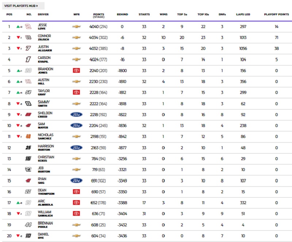292x242 pixels.
Task: Click Carson Kvapil's number 1 car icon
Action: [28, 59]
